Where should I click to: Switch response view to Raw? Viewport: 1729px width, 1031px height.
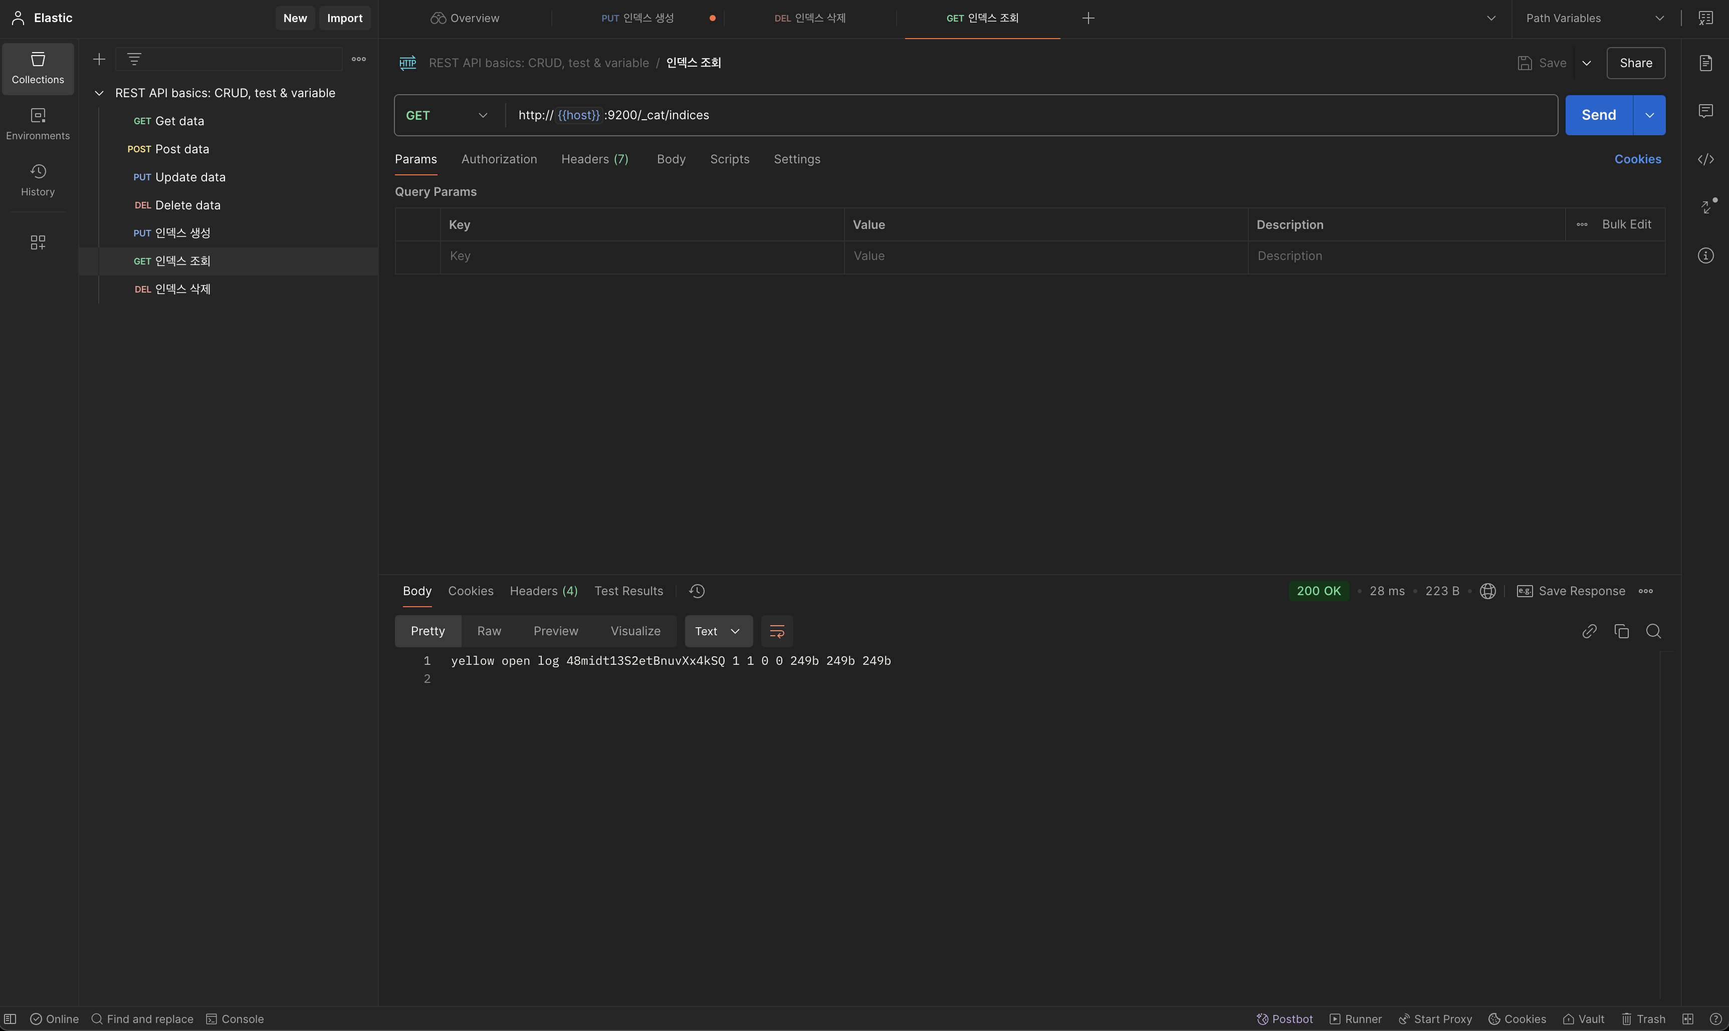click(x=489, y=631)
